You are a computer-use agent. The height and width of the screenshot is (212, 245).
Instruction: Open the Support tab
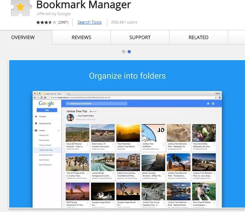140,37
